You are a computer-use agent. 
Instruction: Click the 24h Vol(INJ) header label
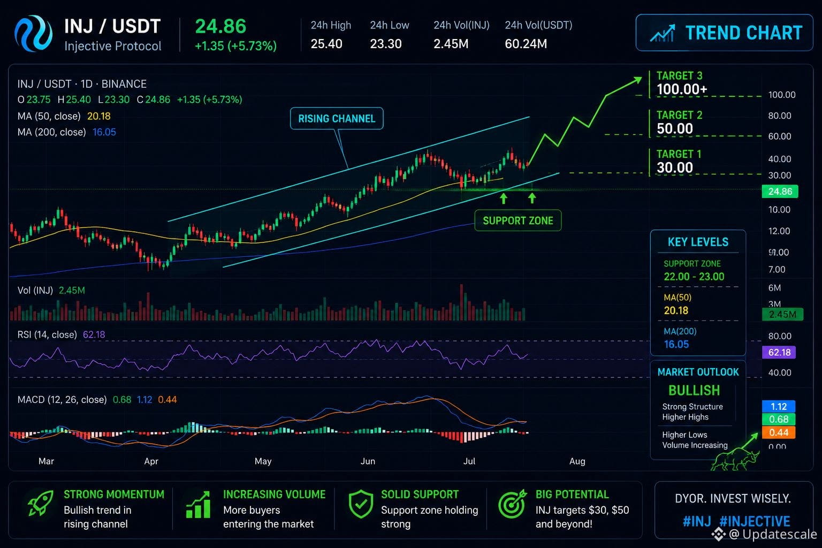click(461, 25)
